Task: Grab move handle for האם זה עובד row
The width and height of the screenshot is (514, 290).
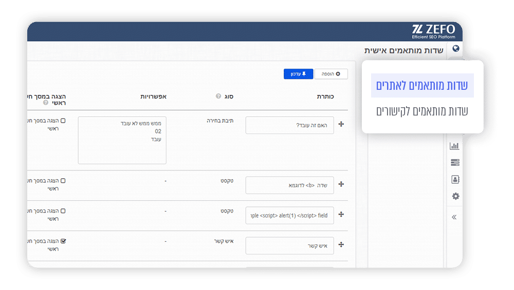Action: pos(341,124)
